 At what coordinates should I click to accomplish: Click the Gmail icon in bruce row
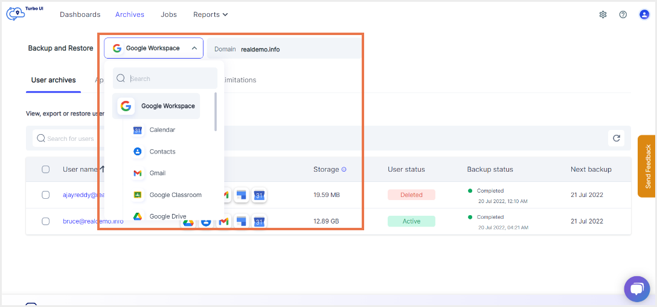(x=224, y=221)
